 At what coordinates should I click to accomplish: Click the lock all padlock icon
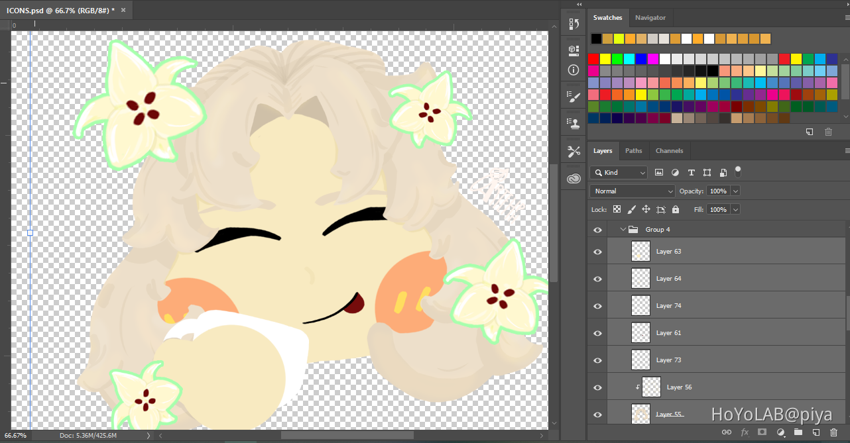point(676,209)
